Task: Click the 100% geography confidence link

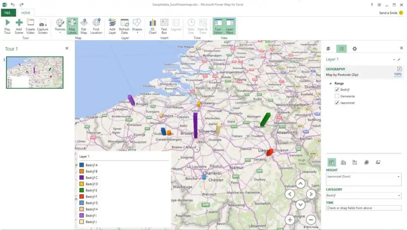Action: [x=397, y=75]
